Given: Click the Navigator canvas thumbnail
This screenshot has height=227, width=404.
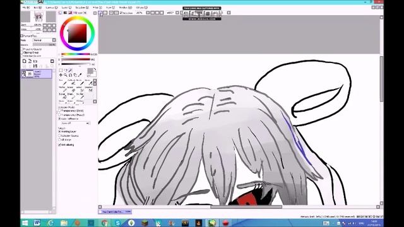Looking at the screenshot, I should click(x=38, y=17).
